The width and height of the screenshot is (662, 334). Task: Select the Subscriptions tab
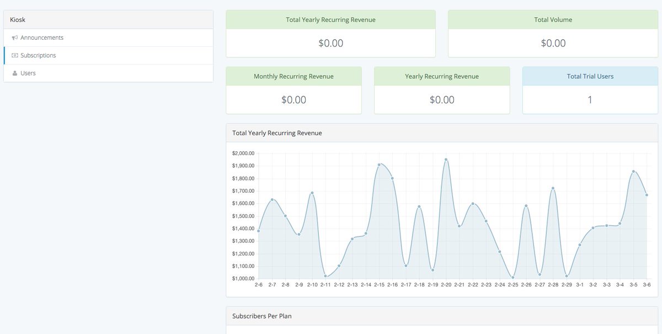coord(108,55)
